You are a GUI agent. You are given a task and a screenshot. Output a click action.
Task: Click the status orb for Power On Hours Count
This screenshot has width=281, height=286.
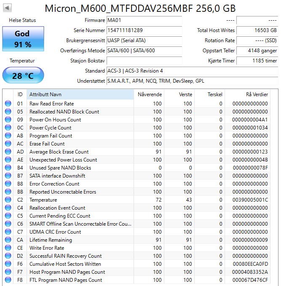(8, 120)
